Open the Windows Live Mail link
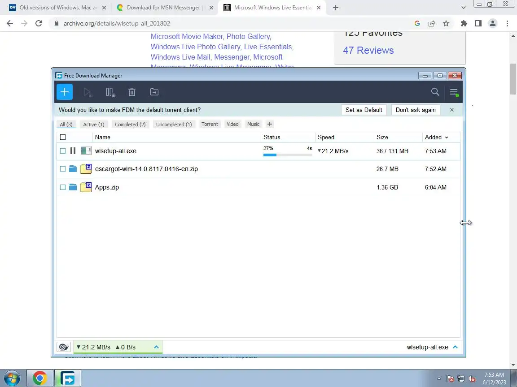This screenshot has width=517, height=387. [180, 57]
